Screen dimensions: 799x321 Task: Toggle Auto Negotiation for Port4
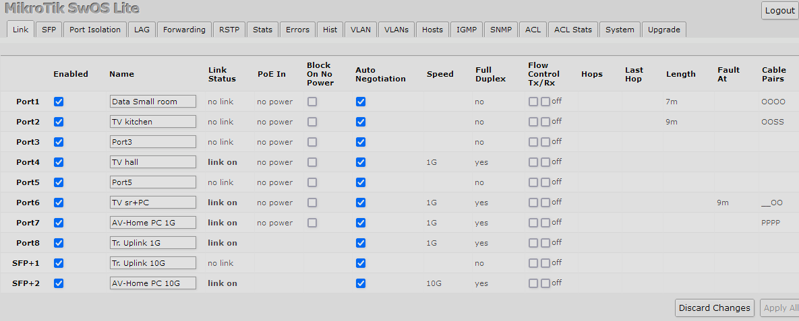click(361, 162)
